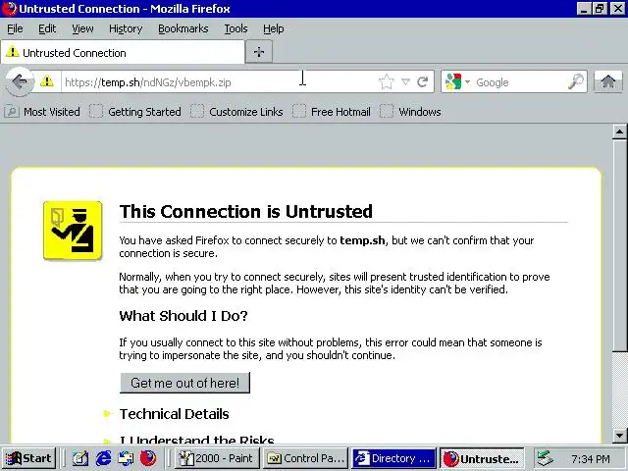Viewport: 628px width, 471px height.
Task: Click the scrollbar up arrow
Action: [x=619, y=131]
